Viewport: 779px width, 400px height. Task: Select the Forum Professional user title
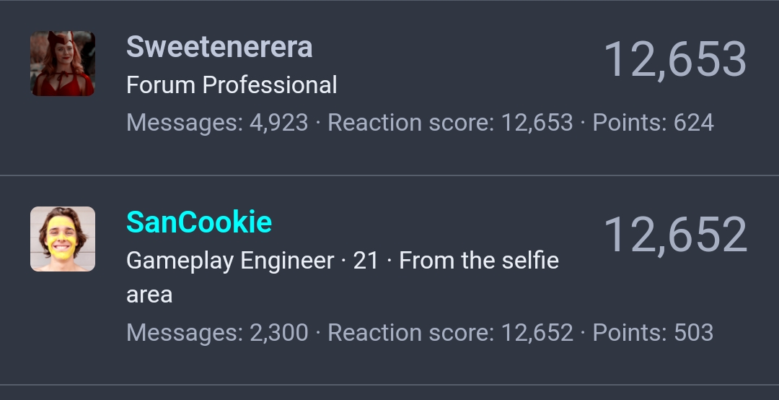pos(232,85)
